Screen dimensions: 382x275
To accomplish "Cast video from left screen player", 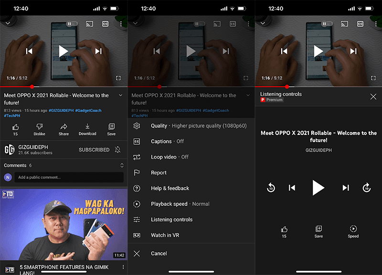I will click(89, 24).
